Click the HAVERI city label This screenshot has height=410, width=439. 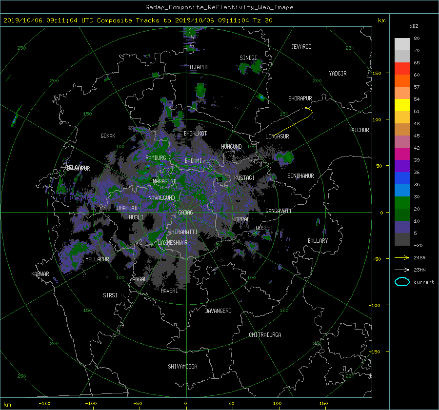click(x=169, y=291)
